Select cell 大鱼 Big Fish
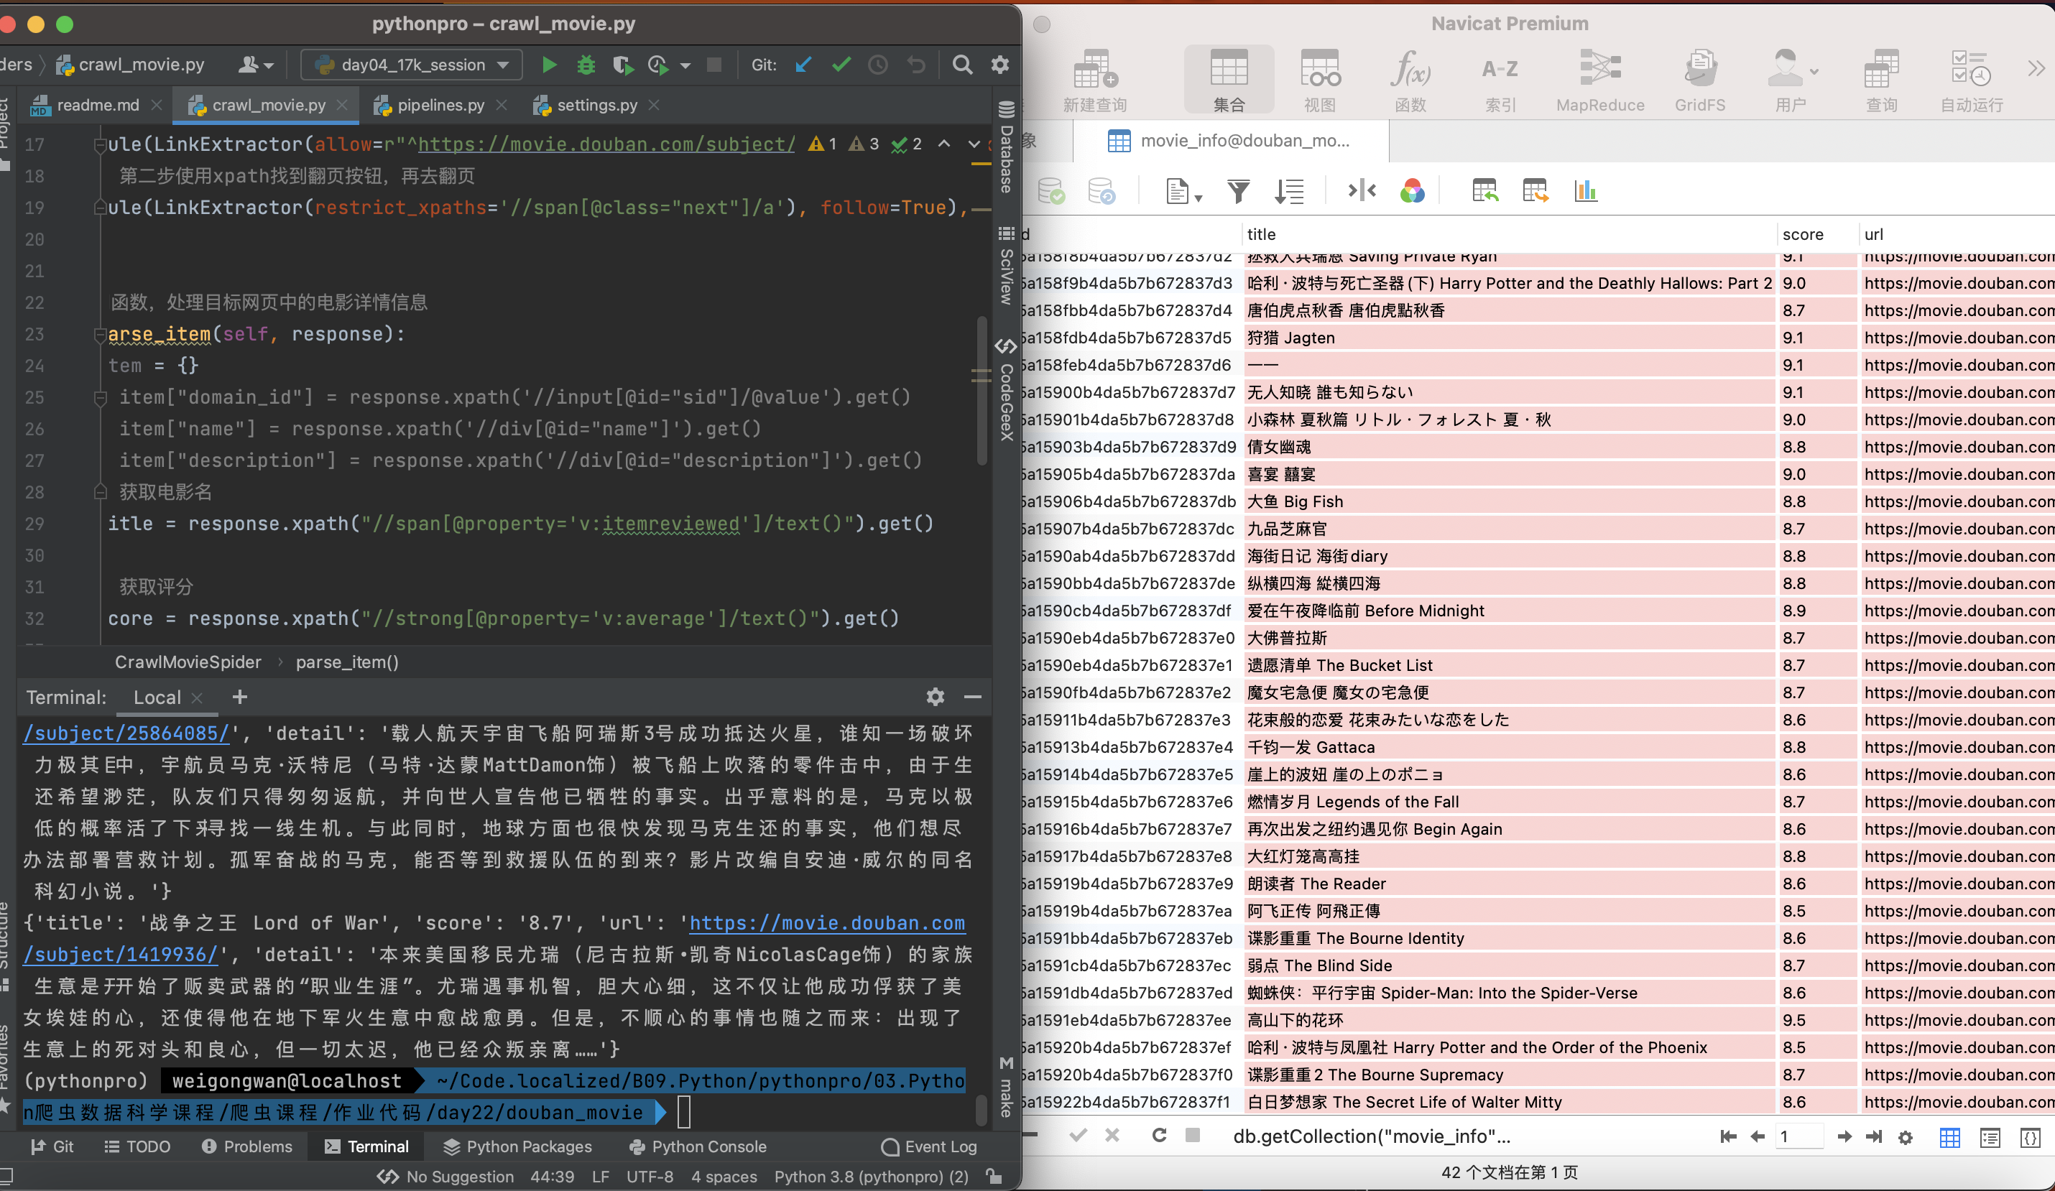 (1510, 501)
